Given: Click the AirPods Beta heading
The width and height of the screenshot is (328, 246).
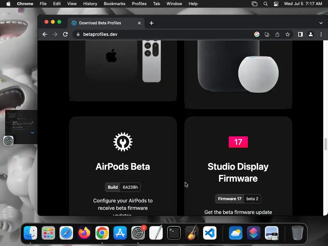Looking at the screenshot, I should click(123, 167).
